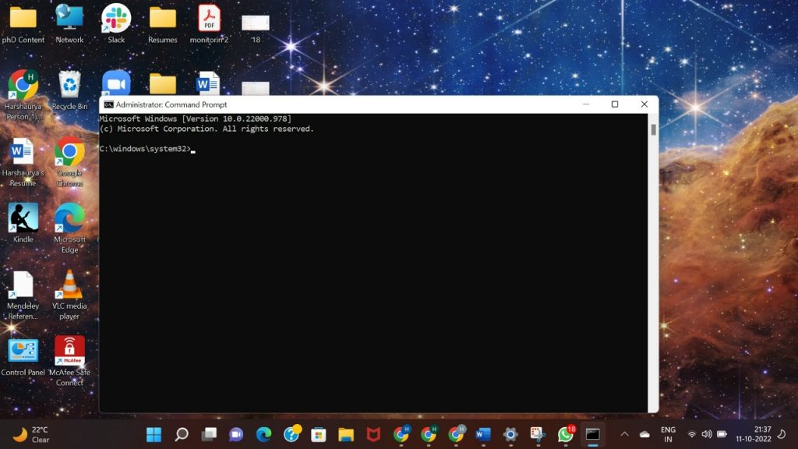Screen dimensions: 798x449
Task: Open the weather widget showing 22°C
Action: pyautogui.click(x=31, y=434)
